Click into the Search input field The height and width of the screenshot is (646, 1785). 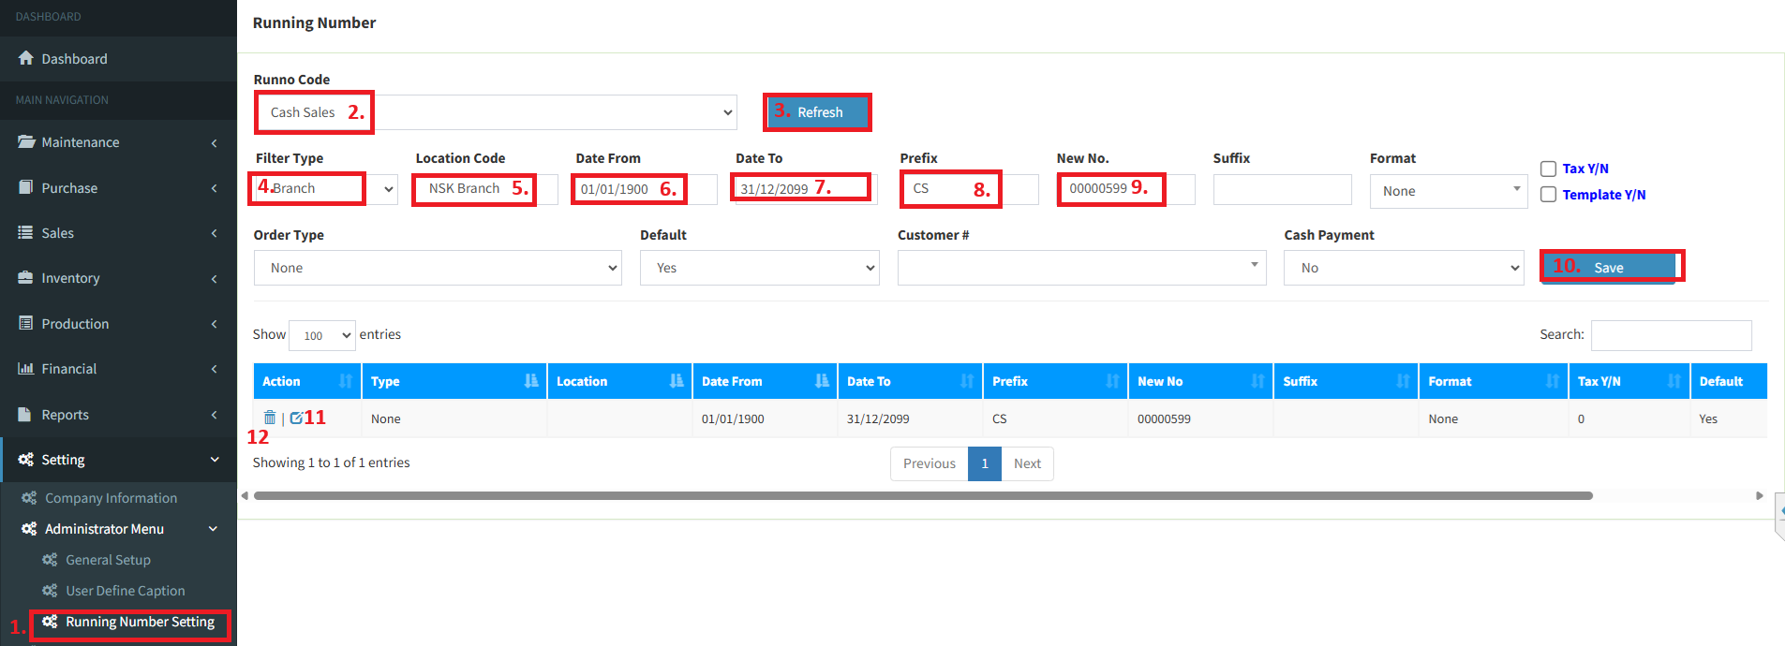point(1671,335)
